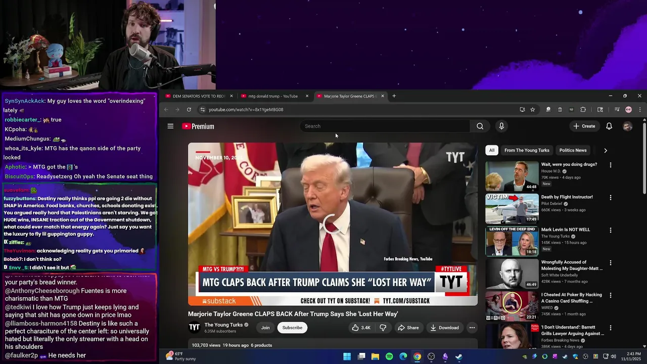Open Windows Start menu
647x364 pixels.
click(347, 356)
